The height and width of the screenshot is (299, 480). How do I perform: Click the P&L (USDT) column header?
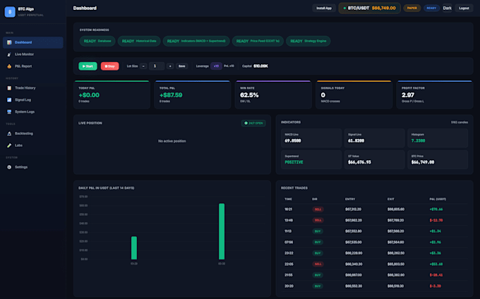[438, 200]
